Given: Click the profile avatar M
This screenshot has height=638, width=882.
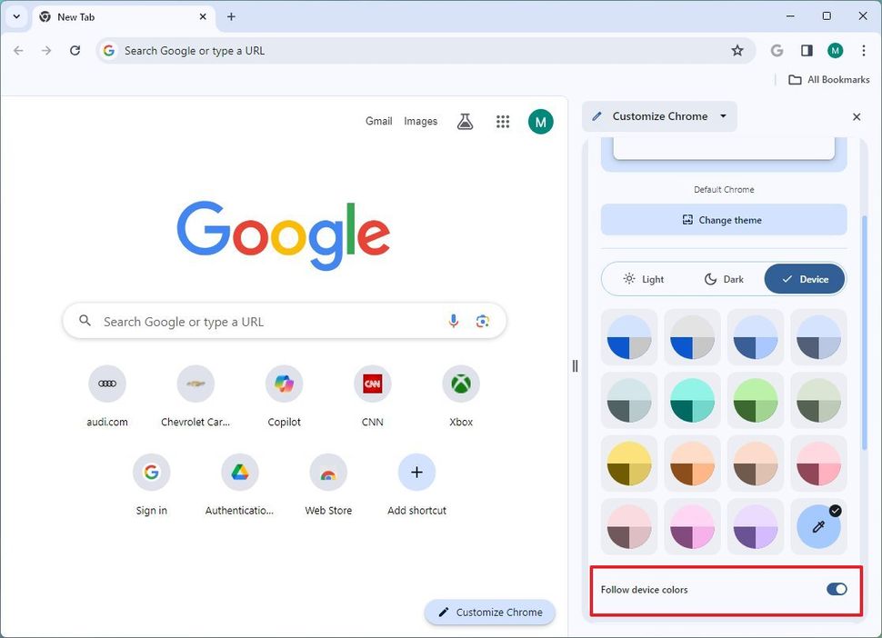Looking at the screenshot, I should click(835, 51).
